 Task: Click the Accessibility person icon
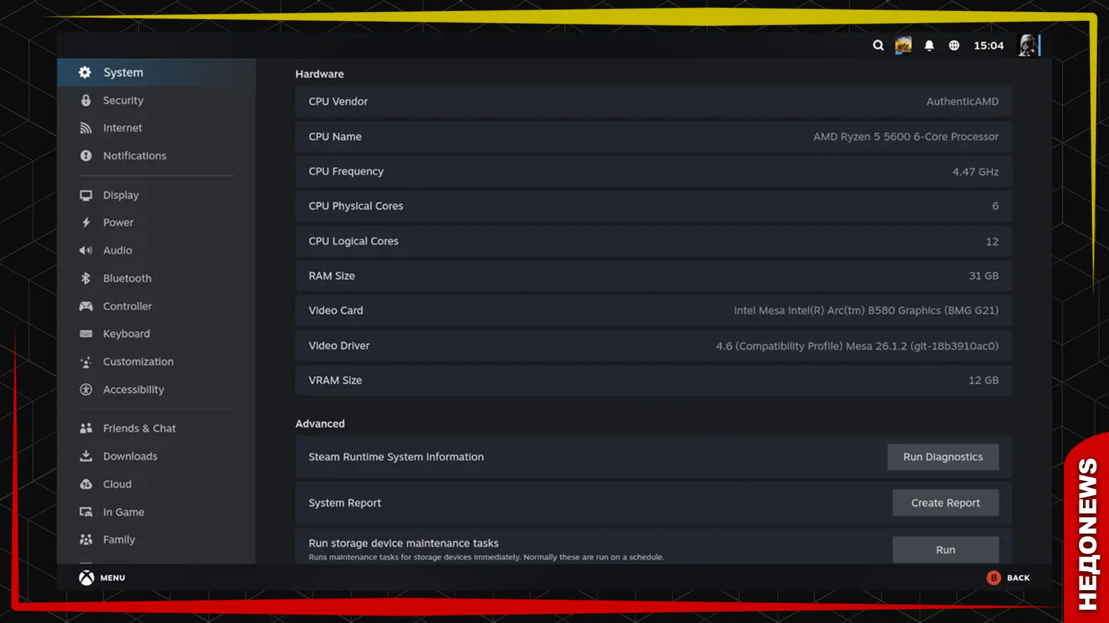85,390
